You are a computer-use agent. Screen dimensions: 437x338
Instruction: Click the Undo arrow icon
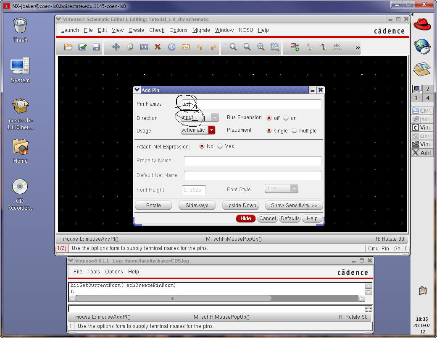pos(200,47)
